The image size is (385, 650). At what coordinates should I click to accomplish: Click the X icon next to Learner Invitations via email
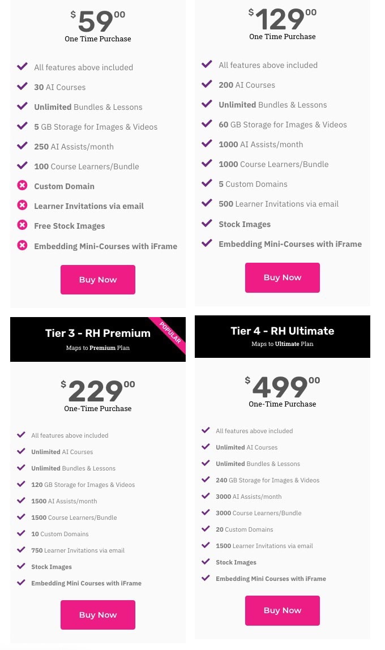click(x=23, y=205)
